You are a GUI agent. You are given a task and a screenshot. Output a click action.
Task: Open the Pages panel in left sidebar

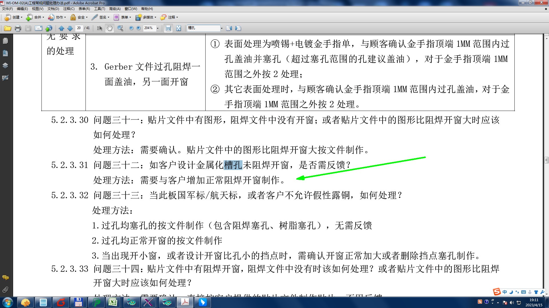pyautogui.click(x=5, y=41)
